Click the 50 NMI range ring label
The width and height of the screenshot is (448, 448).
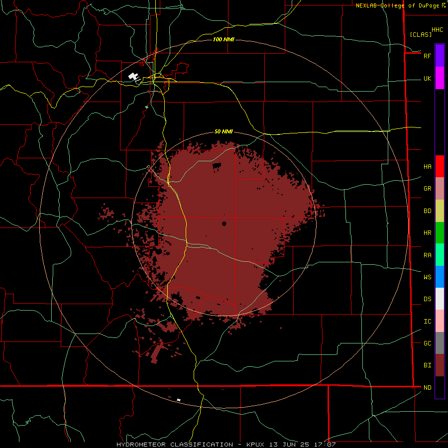coord(224,131)
